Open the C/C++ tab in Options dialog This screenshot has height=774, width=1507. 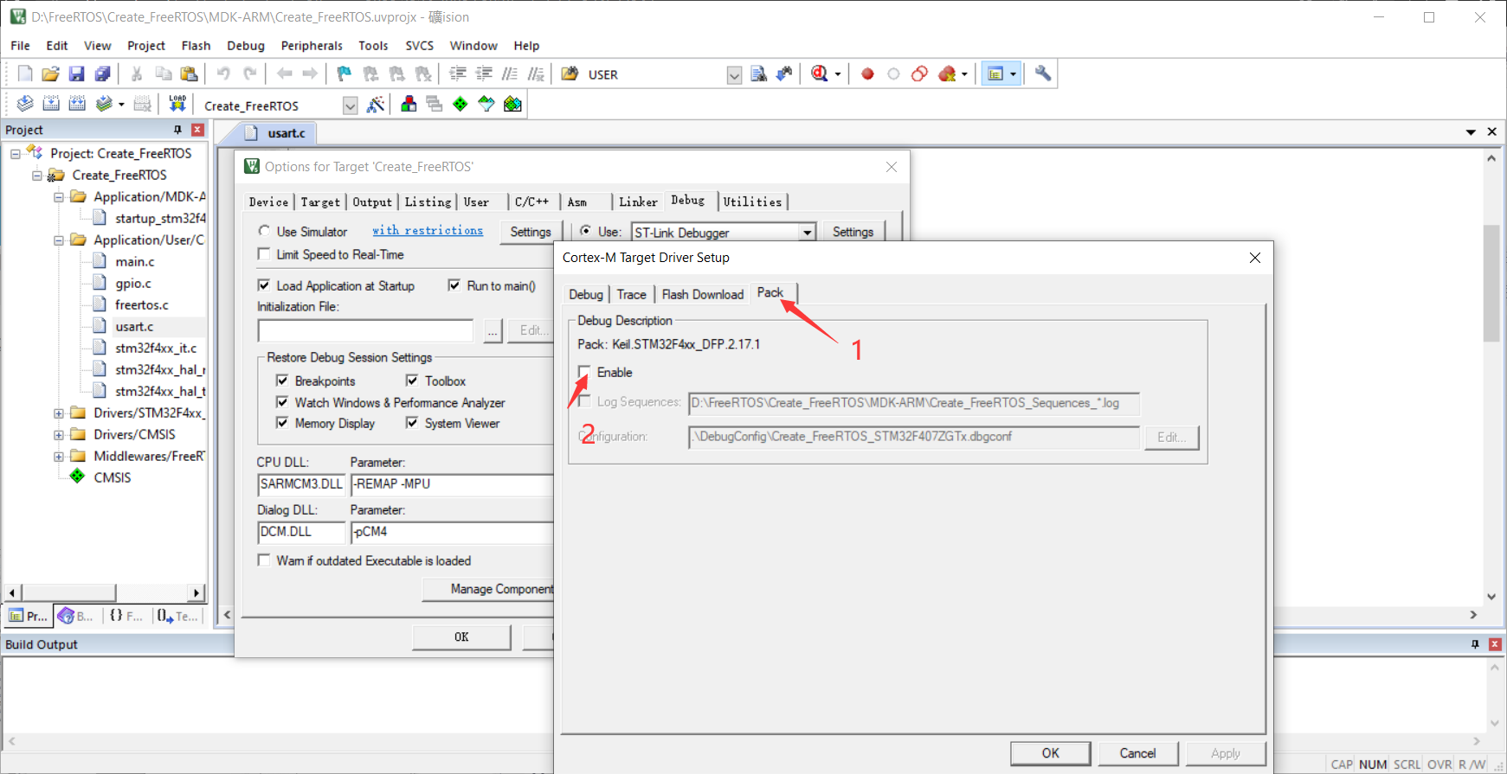(531, 201)
